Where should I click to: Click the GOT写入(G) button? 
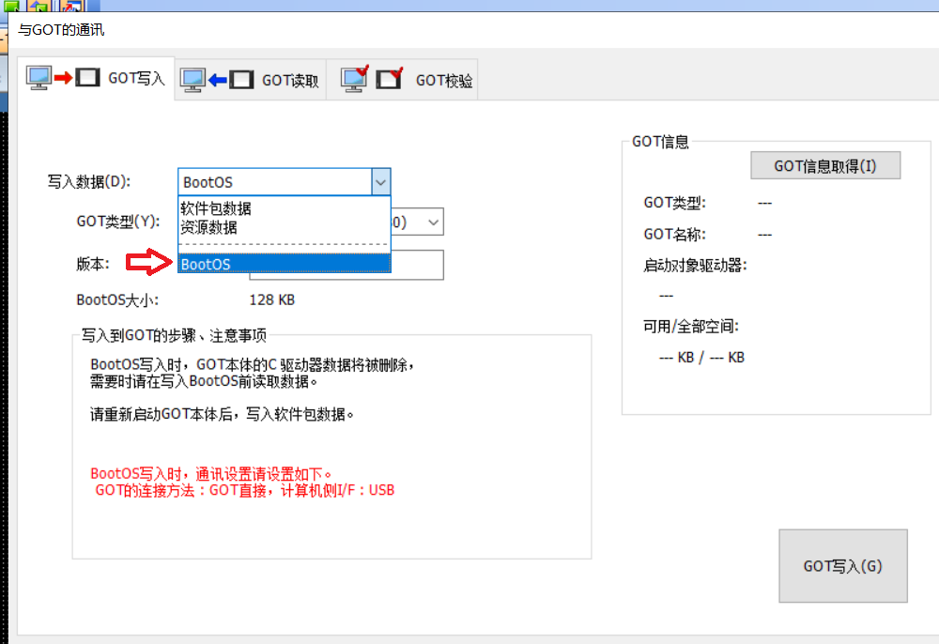[x=842, y=566]
